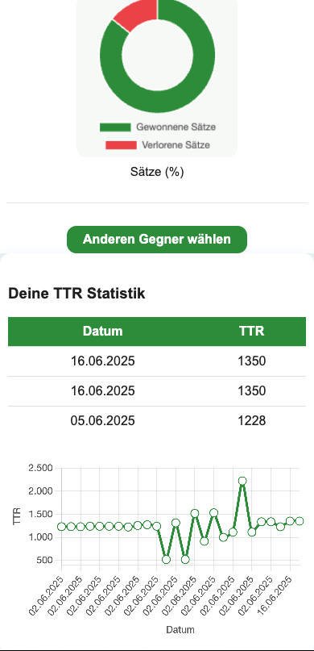Click the last data point on the TTR line
Screen dimensions: 314x651
click(x=300, y=520)
